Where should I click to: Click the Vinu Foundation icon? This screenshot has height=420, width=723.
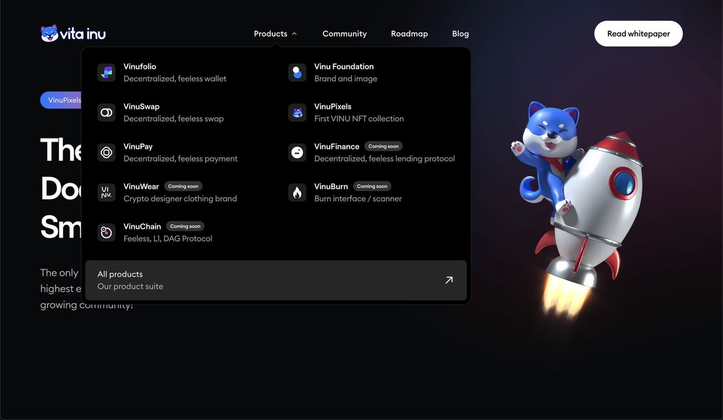297,72
